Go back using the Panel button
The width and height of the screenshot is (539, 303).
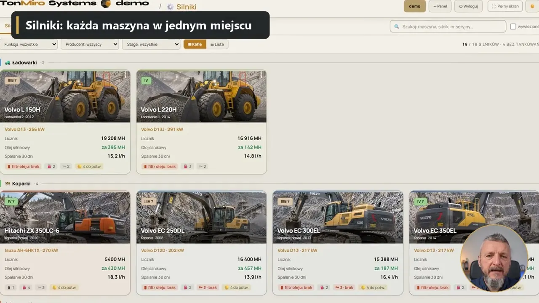tap(440, 6)
